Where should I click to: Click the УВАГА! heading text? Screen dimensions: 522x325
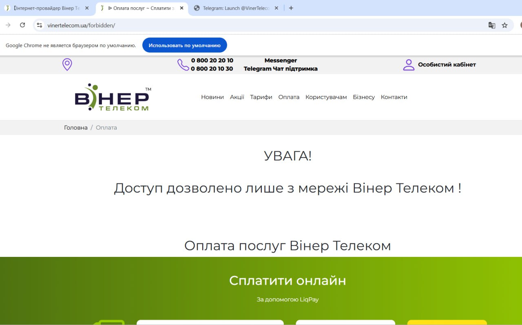click(x=288, y=156)
